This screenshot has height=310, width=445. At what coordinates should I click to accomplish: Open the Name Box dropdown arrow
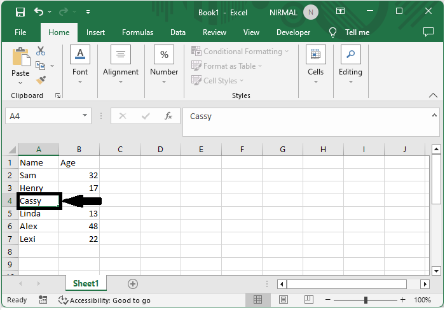(85, 115)
